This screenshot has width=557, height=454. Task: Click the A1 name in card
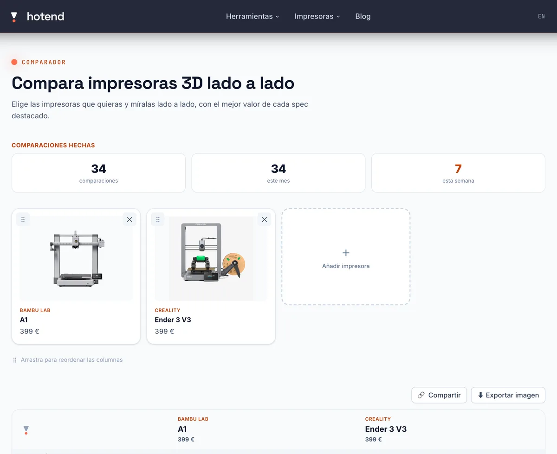coord(24,320)
